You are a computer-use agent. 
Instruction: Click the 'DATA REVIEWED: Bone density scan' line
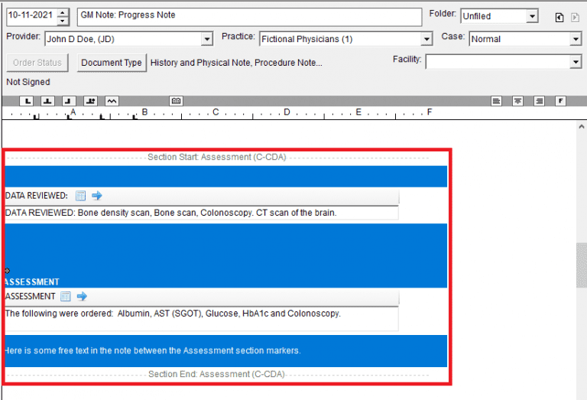(171, 213)
